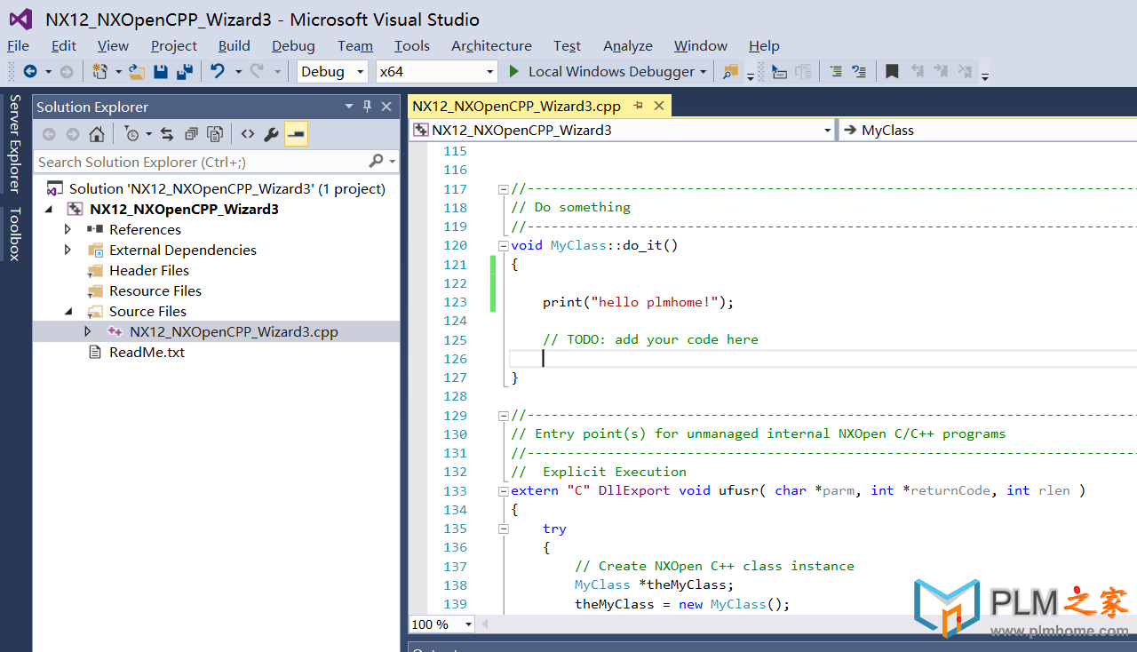Viewport: 1137px width, 652px height.
Task: Open Properties with the wrench icon
Action: pos(272,134)
